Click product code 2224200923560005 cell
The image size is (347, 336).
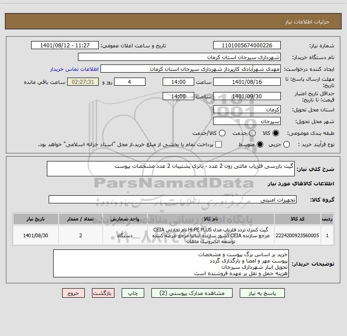(297, 235)
